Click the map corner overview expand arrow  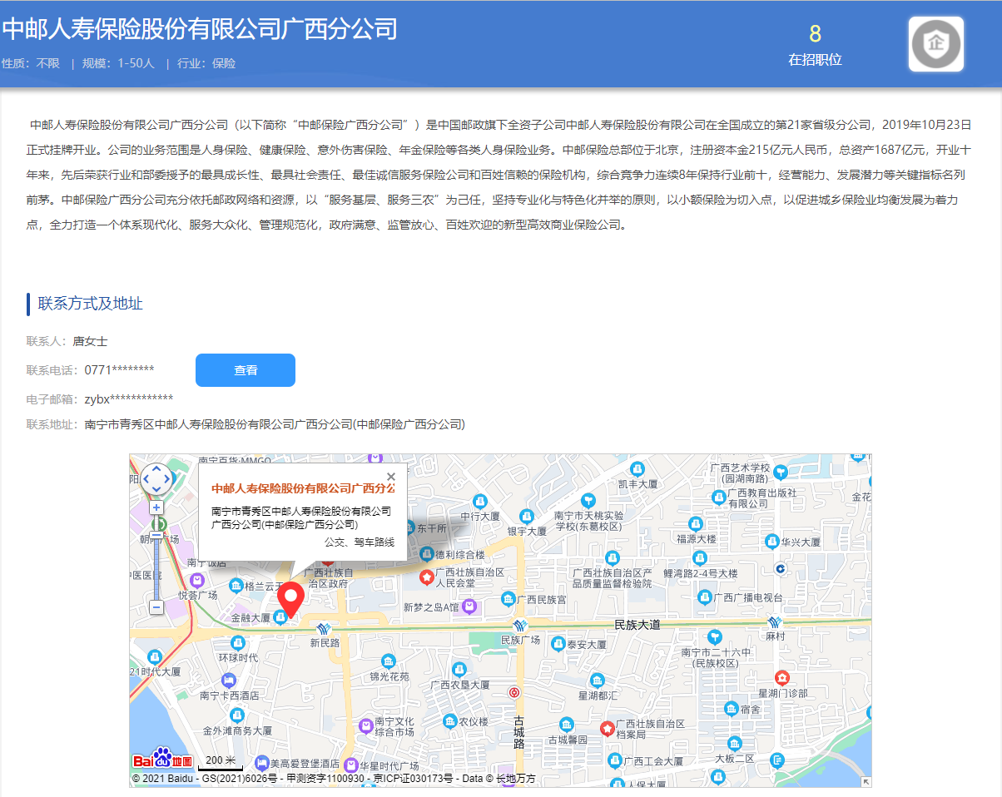coord(866,781)
